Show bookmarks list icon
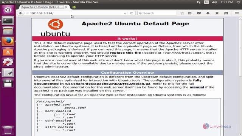Image resolution: width=242 pixels, height=136 pixels. point(190,13)
